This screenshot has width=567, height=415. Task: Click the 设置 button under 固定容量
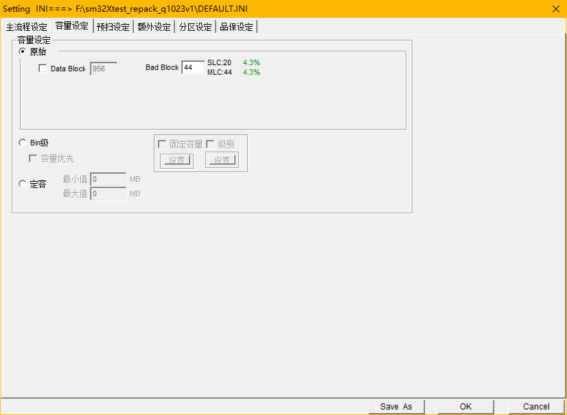pos(177,160)
